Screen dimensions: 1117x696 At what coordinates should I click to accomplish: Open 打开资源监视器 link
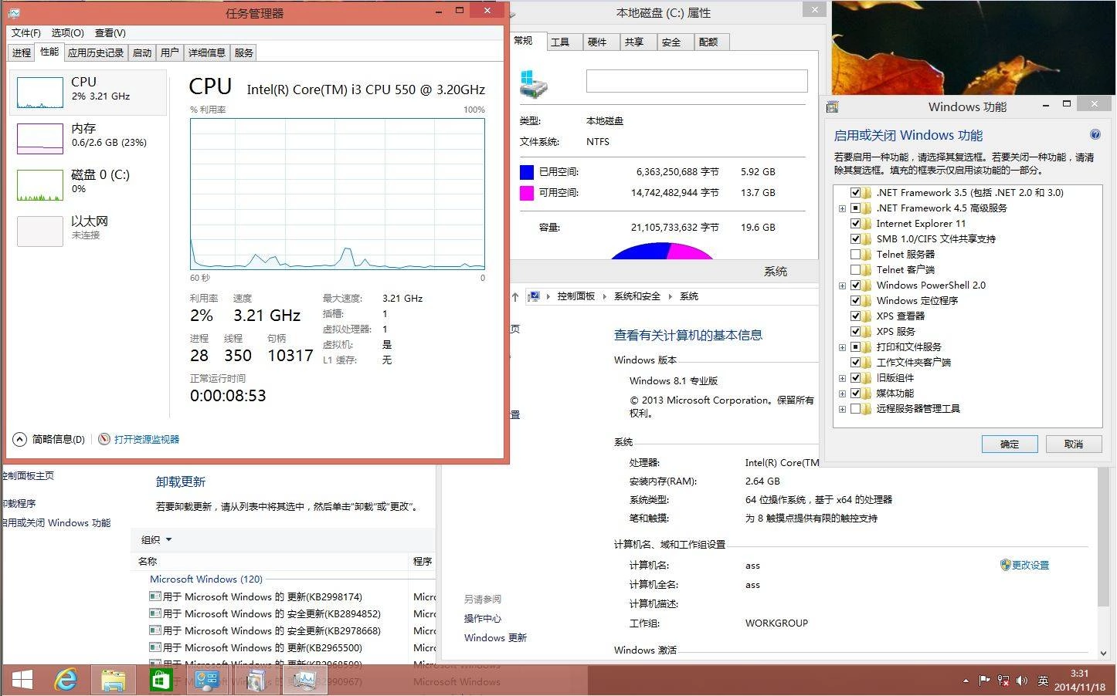pos(139,439)
